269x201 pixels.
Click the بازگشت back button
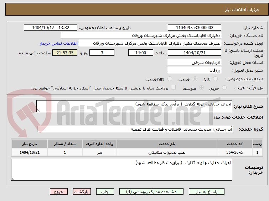coord(82,192)
